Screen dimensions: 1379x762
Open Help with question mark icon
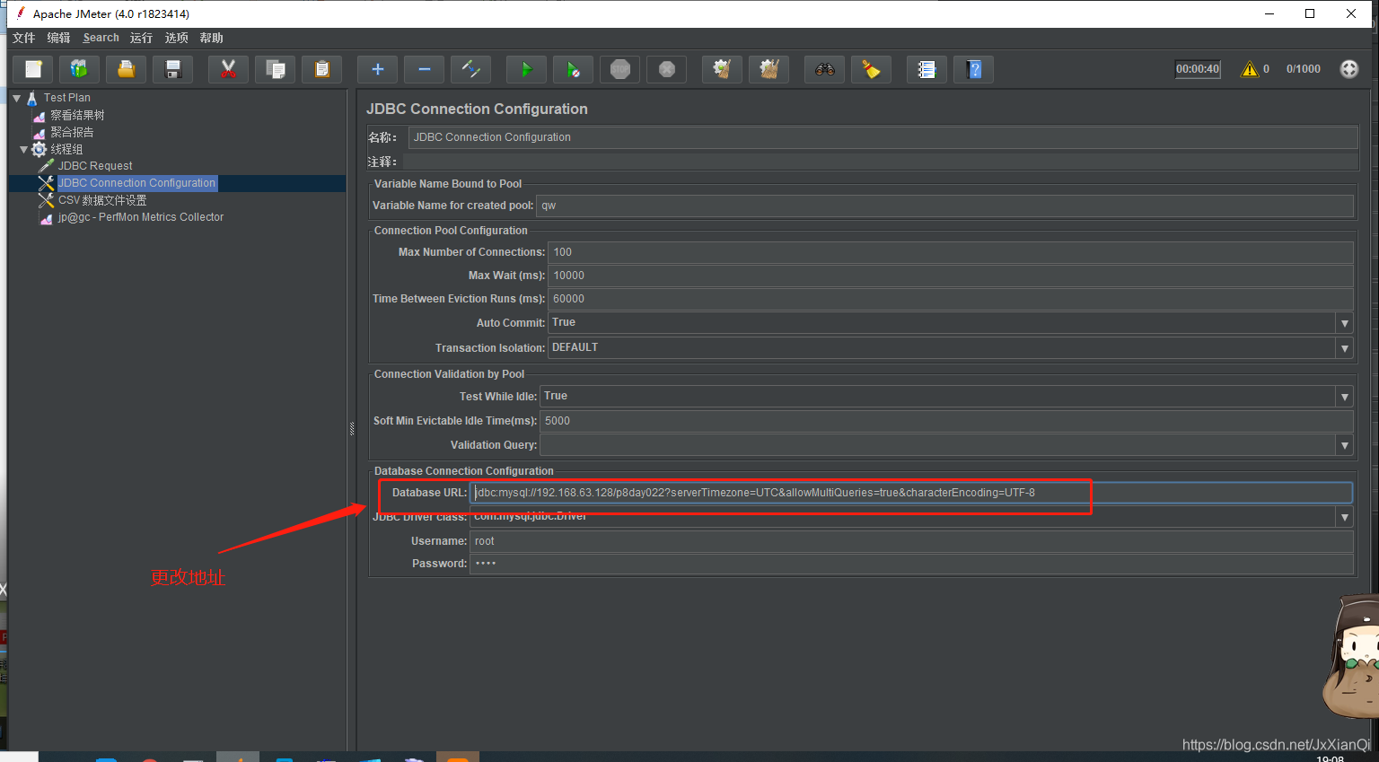tap(973, 69)
